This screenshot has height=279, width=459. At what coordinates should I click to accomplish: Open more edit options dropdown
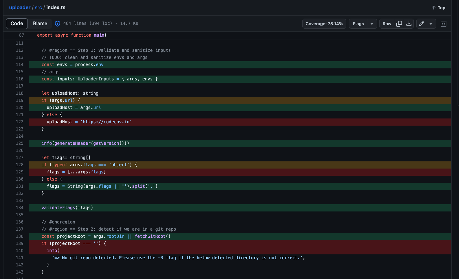[431, 24]
